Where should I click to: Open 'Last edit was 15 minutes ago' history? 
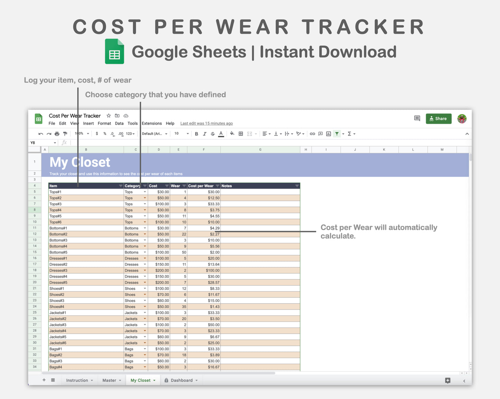tap(206, 123)
